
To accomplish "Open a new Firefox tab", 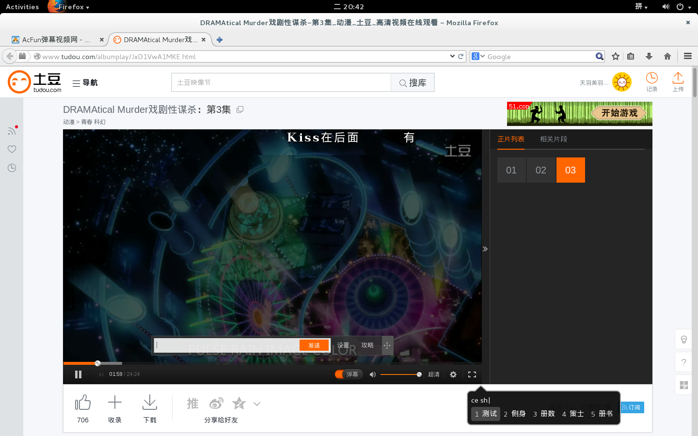I will click(220, 40).
